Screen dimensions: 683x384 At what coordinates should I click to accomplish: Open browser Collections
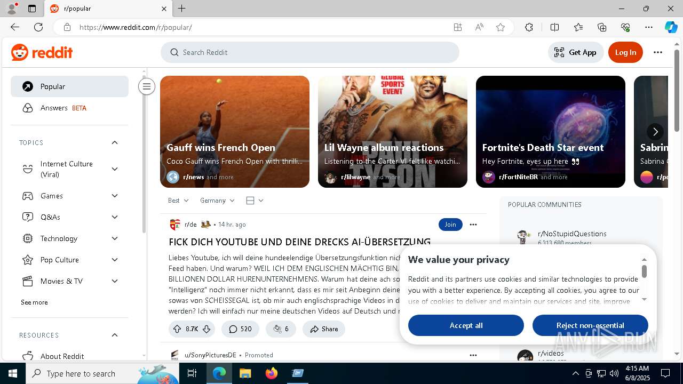(x=602, y=27)
